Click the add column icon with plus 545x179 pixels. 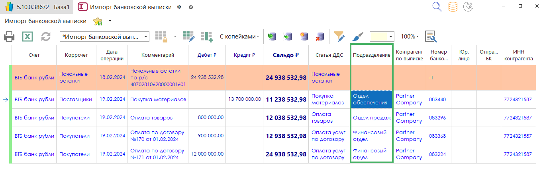click(207, 37)
